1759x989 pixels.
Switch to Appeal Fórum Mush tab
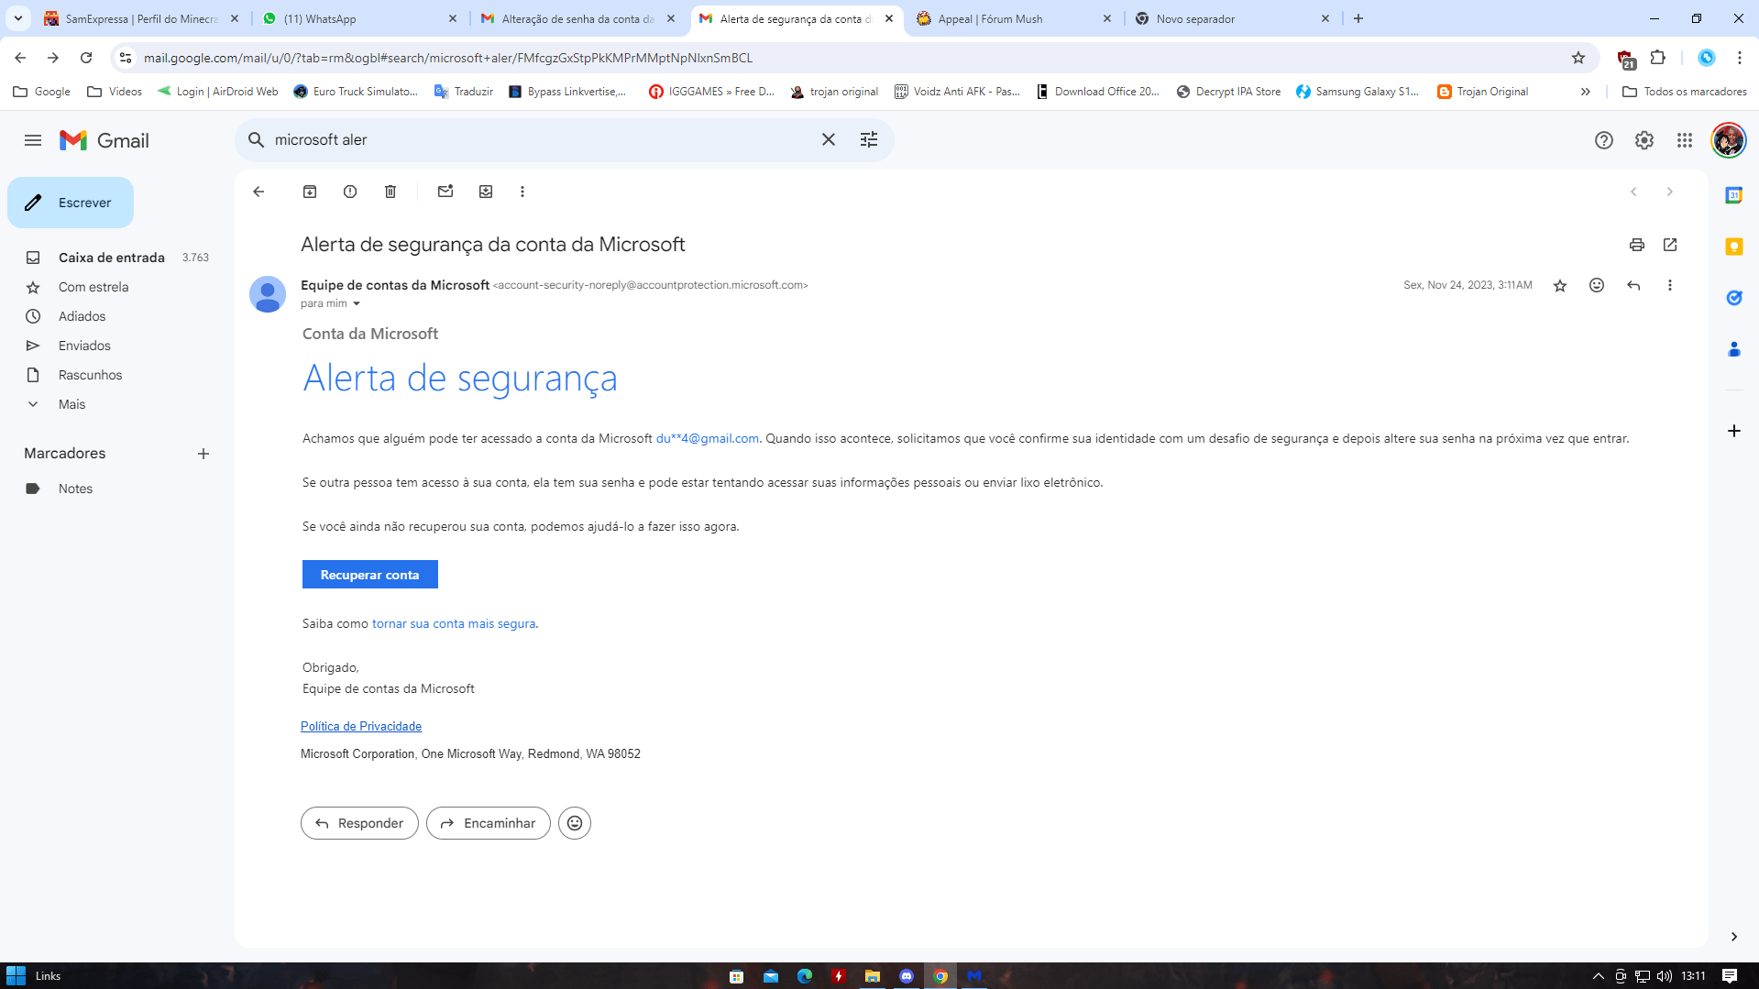tap(1015, 18)
